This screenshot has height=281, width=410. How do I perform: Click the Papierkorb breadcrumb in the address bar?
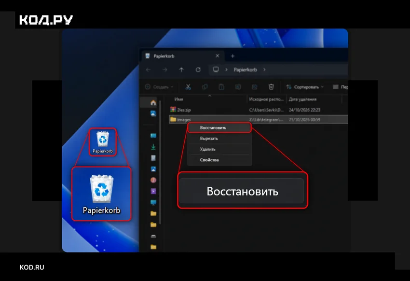(x=245, y=70)
